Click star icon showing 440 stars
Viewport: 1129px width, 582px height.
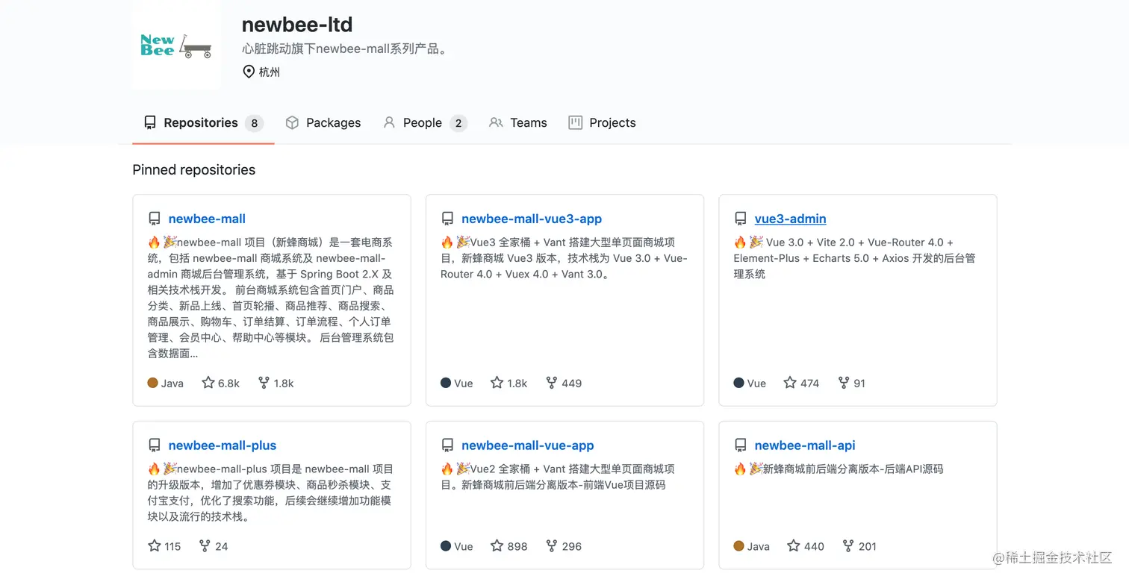coord(794,545)
